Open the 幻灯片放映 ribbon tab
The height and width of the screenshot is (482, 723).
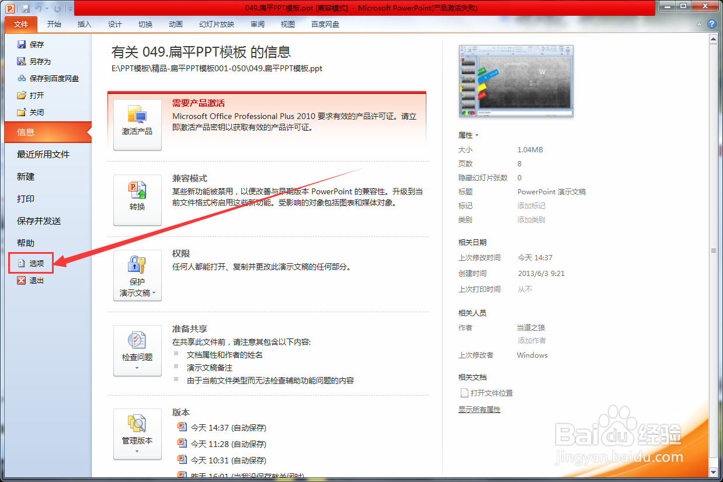[x=217, y=25]
